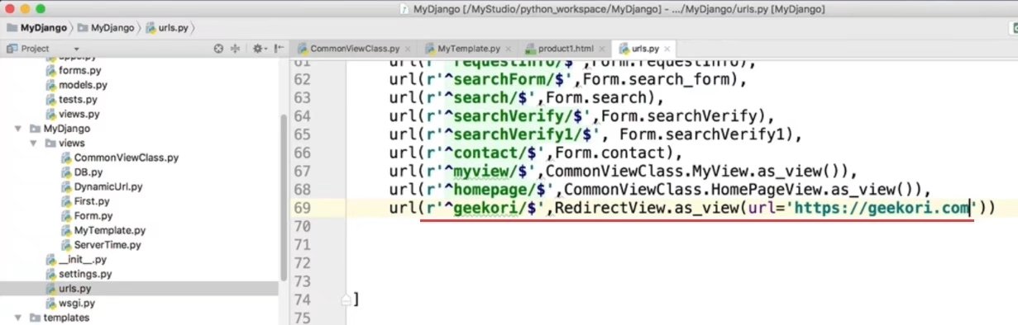This screenshot has height=325, width=1018.
Task: Click the folder icon beside templates
Action: [x=34, y=318]
